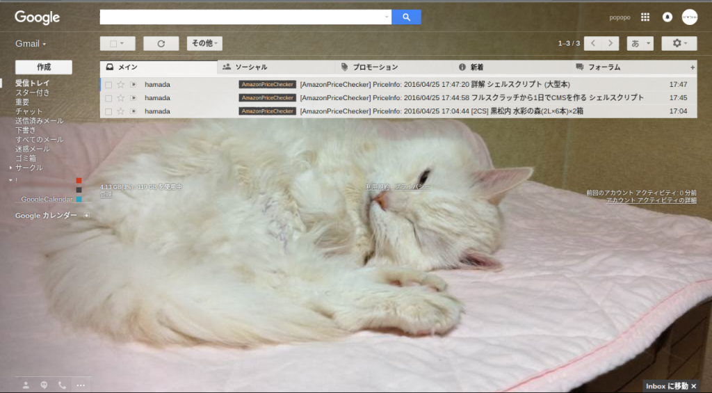Click the refresh mail button
This screenshot has width=712, height=393.
click(161, 44)
